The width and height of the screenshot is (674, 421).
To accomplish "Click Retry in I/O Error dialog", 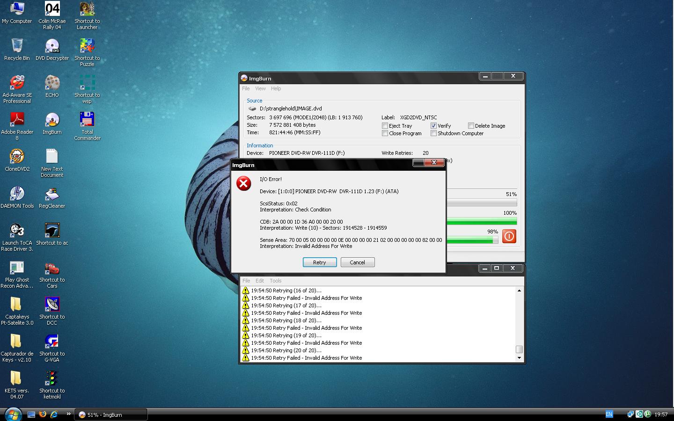I will tap(320, 262).
